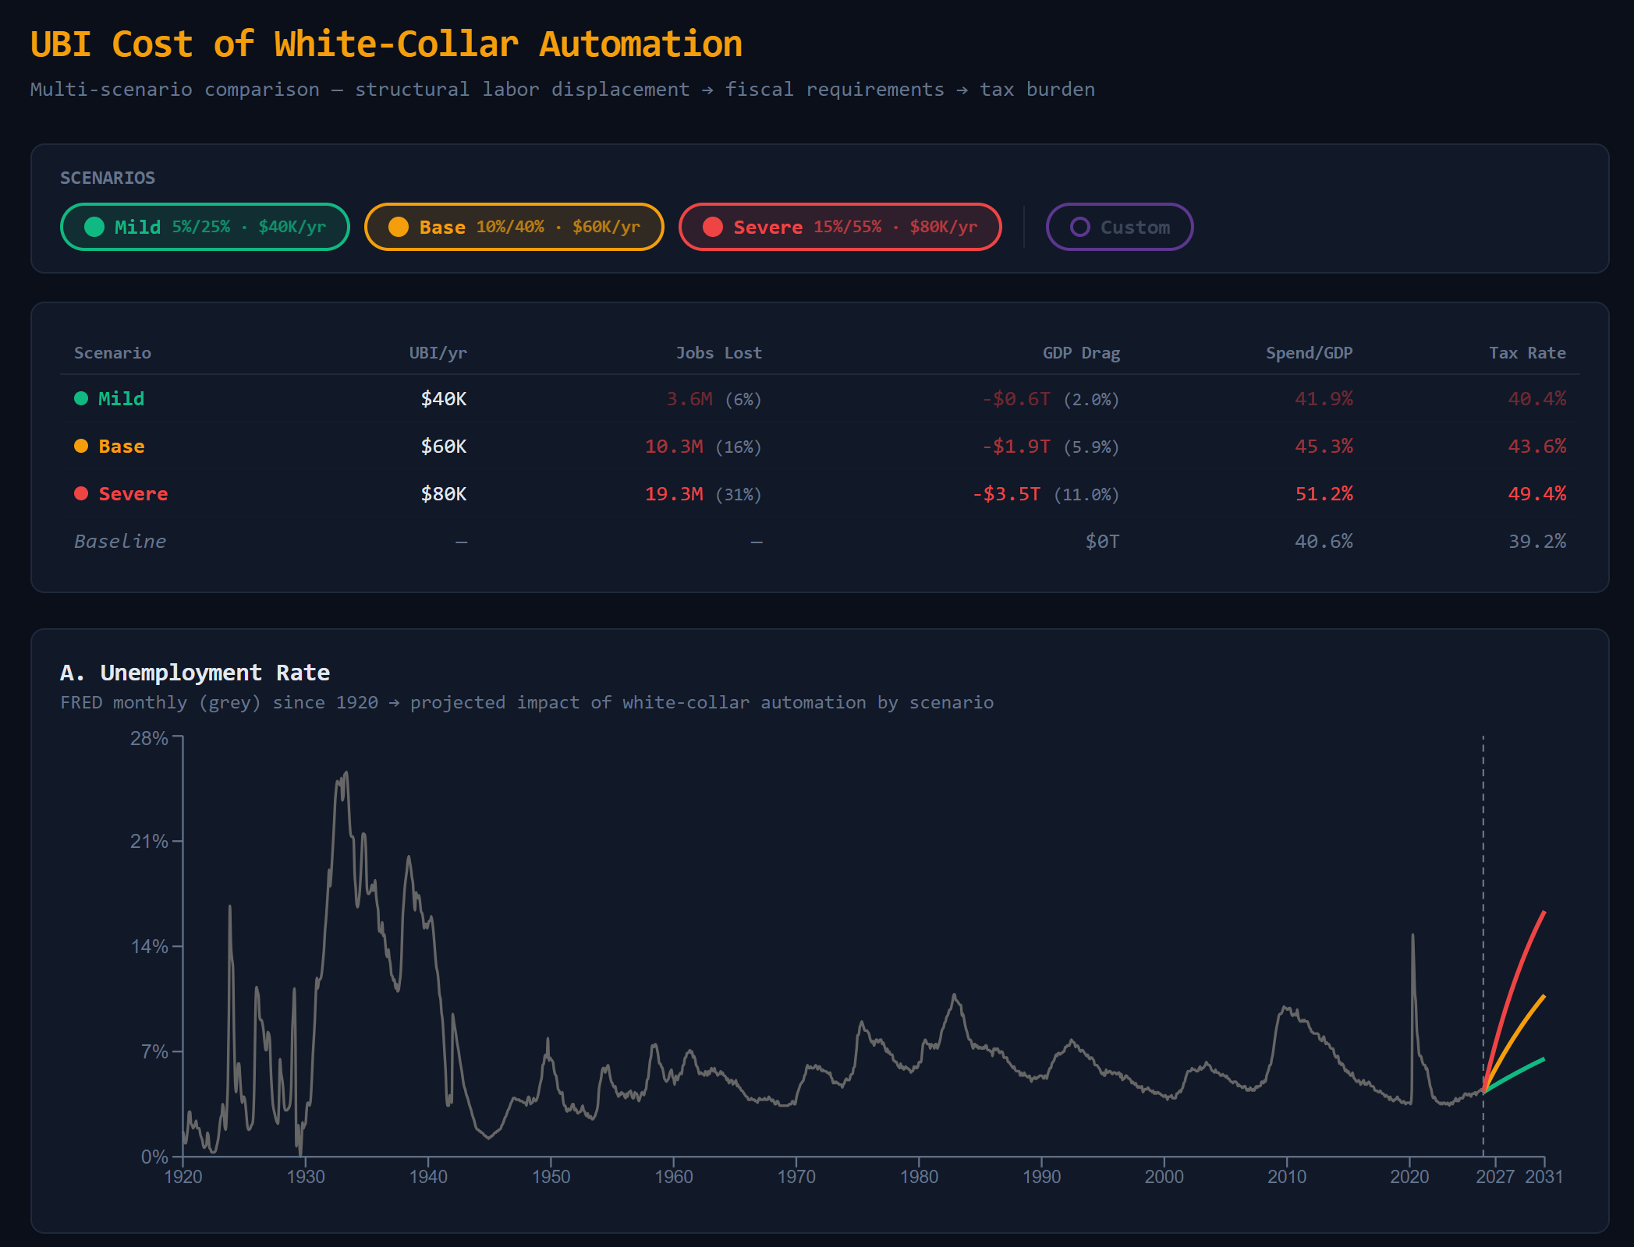Click the Tax Rate column header
The width and height of the screenshot is (1634, 1247).
click(1526, 353)
